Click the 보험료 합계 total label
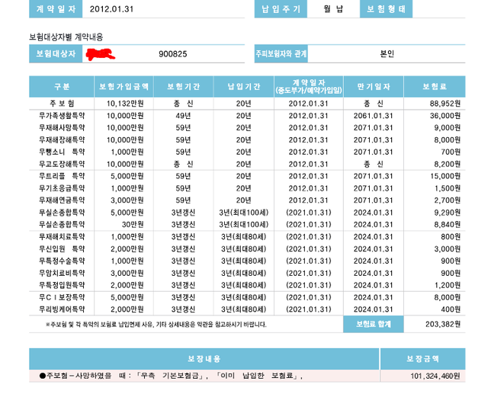 (x=374, y=324)
